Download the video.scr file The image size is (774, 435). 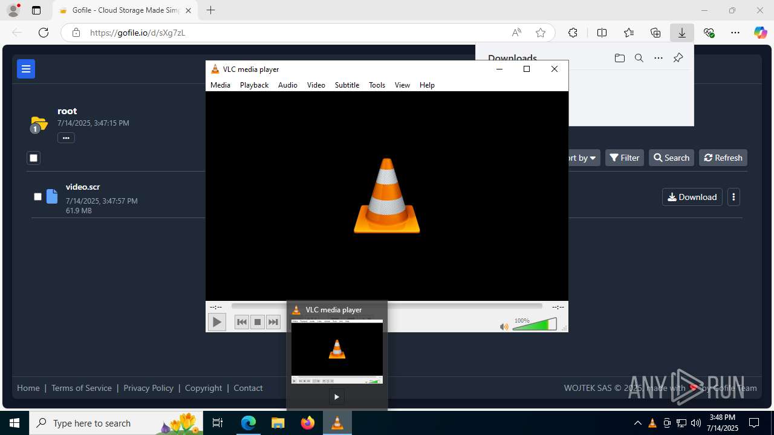[x=692, y=197]
